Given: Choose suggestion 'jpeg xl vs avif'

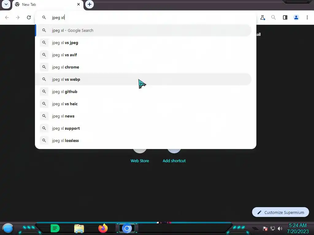Looking at the screenshot, I should [x=144, y=55].
